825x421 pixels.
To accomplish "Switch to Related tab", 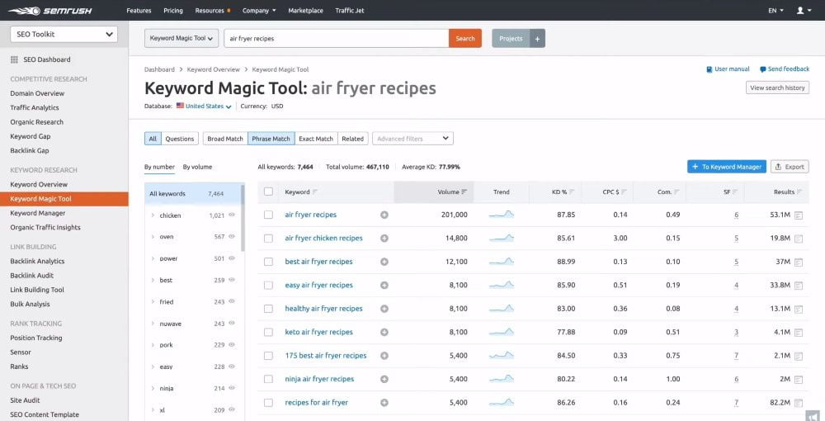I will pos(352,139).
